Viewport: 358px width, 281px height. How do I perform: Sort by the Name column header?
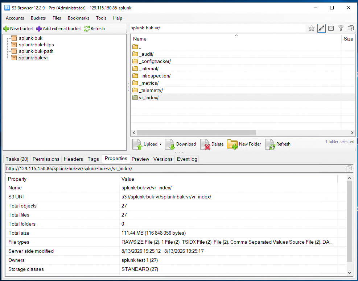pyautogui.click(x=236, y=39)
